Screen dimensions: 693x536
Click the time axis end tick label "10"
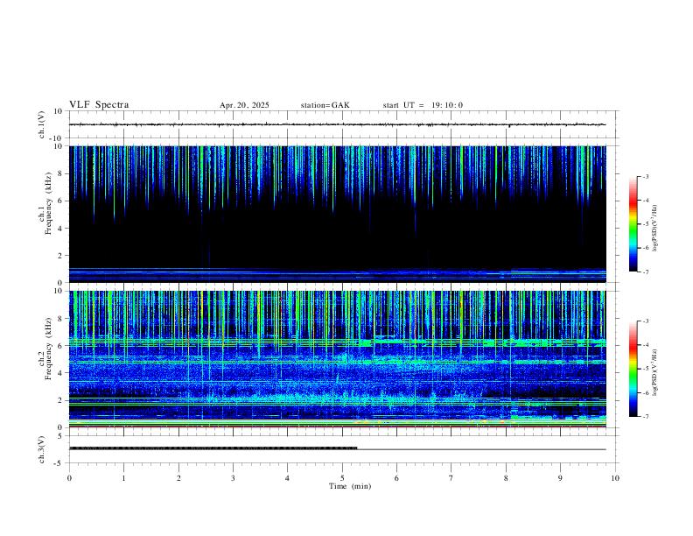[x=615, y=478]
